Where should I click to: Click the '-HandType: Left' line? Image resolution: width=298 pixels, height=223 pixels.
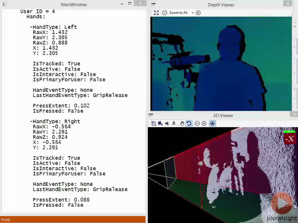pos(54,27)
